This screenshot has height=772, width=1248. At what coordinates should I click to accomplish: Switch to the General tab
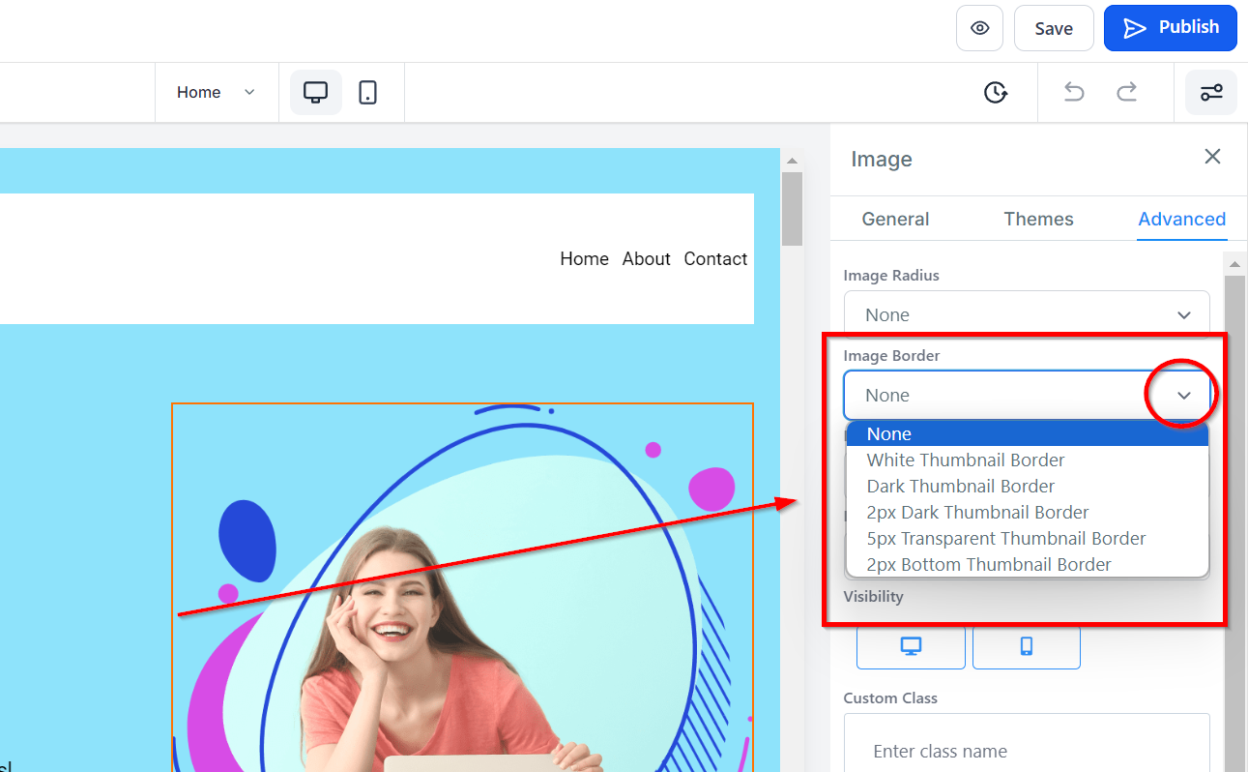tap(895, 219)
